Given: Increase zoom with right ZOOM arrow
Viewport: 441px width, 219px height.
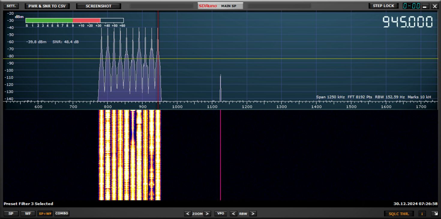Looking at the screenshot, I should 208,214.
